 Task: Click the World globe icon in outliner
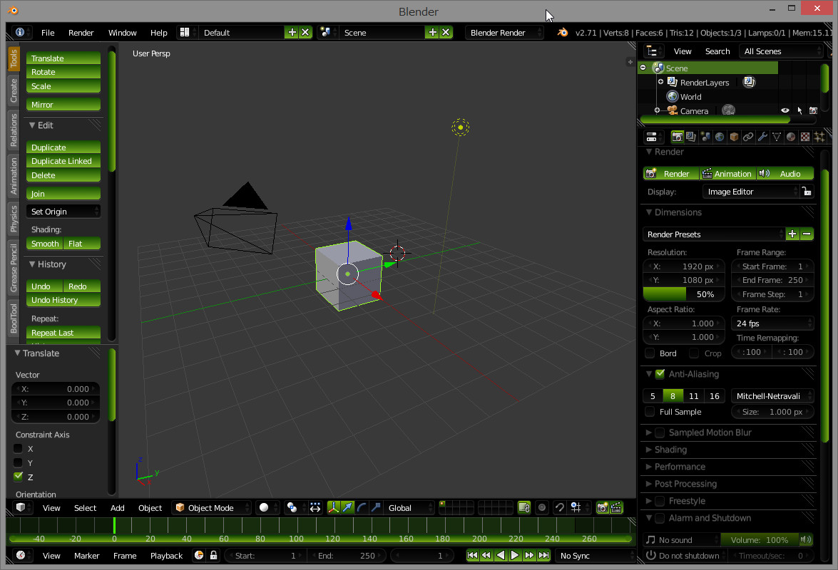tap(673, 97)
